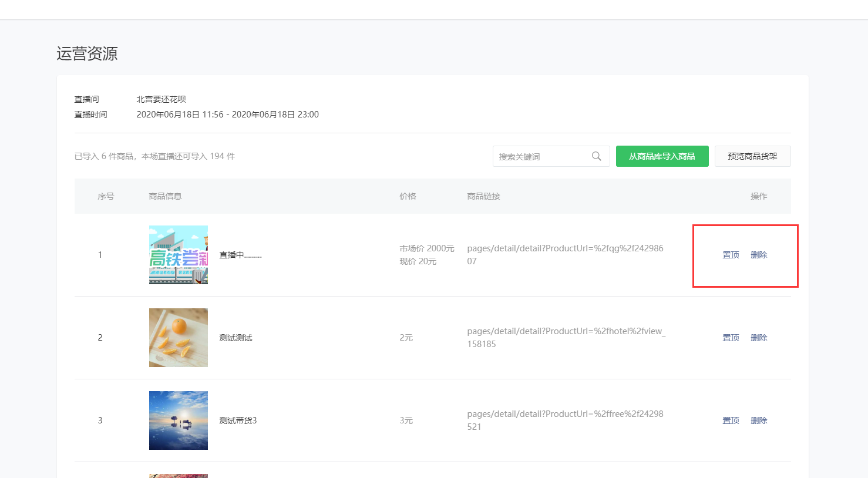868x478 pixels.
Task: Delete the 测试测试 product row
Action: click(759, 338)
